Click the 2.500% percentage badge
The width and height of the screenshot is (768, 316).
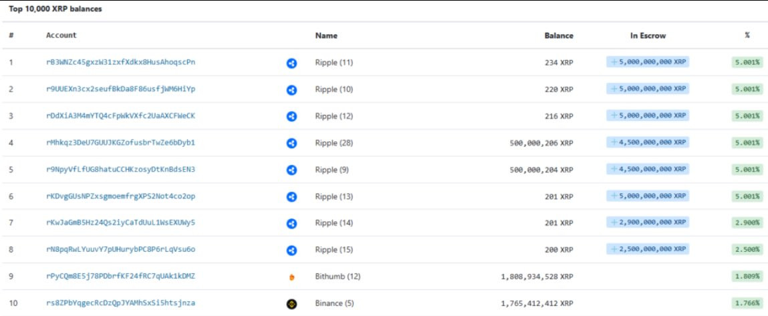(x=747, y=249)
